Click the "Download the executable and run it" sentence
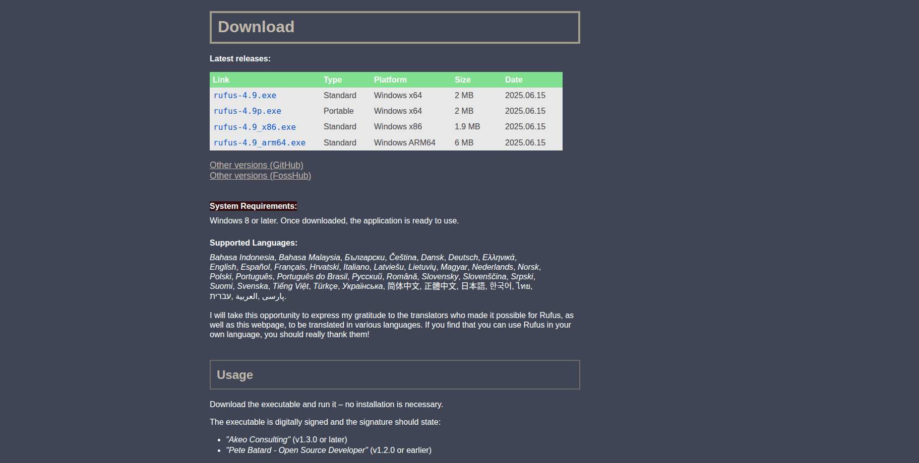 coord(326,404)
